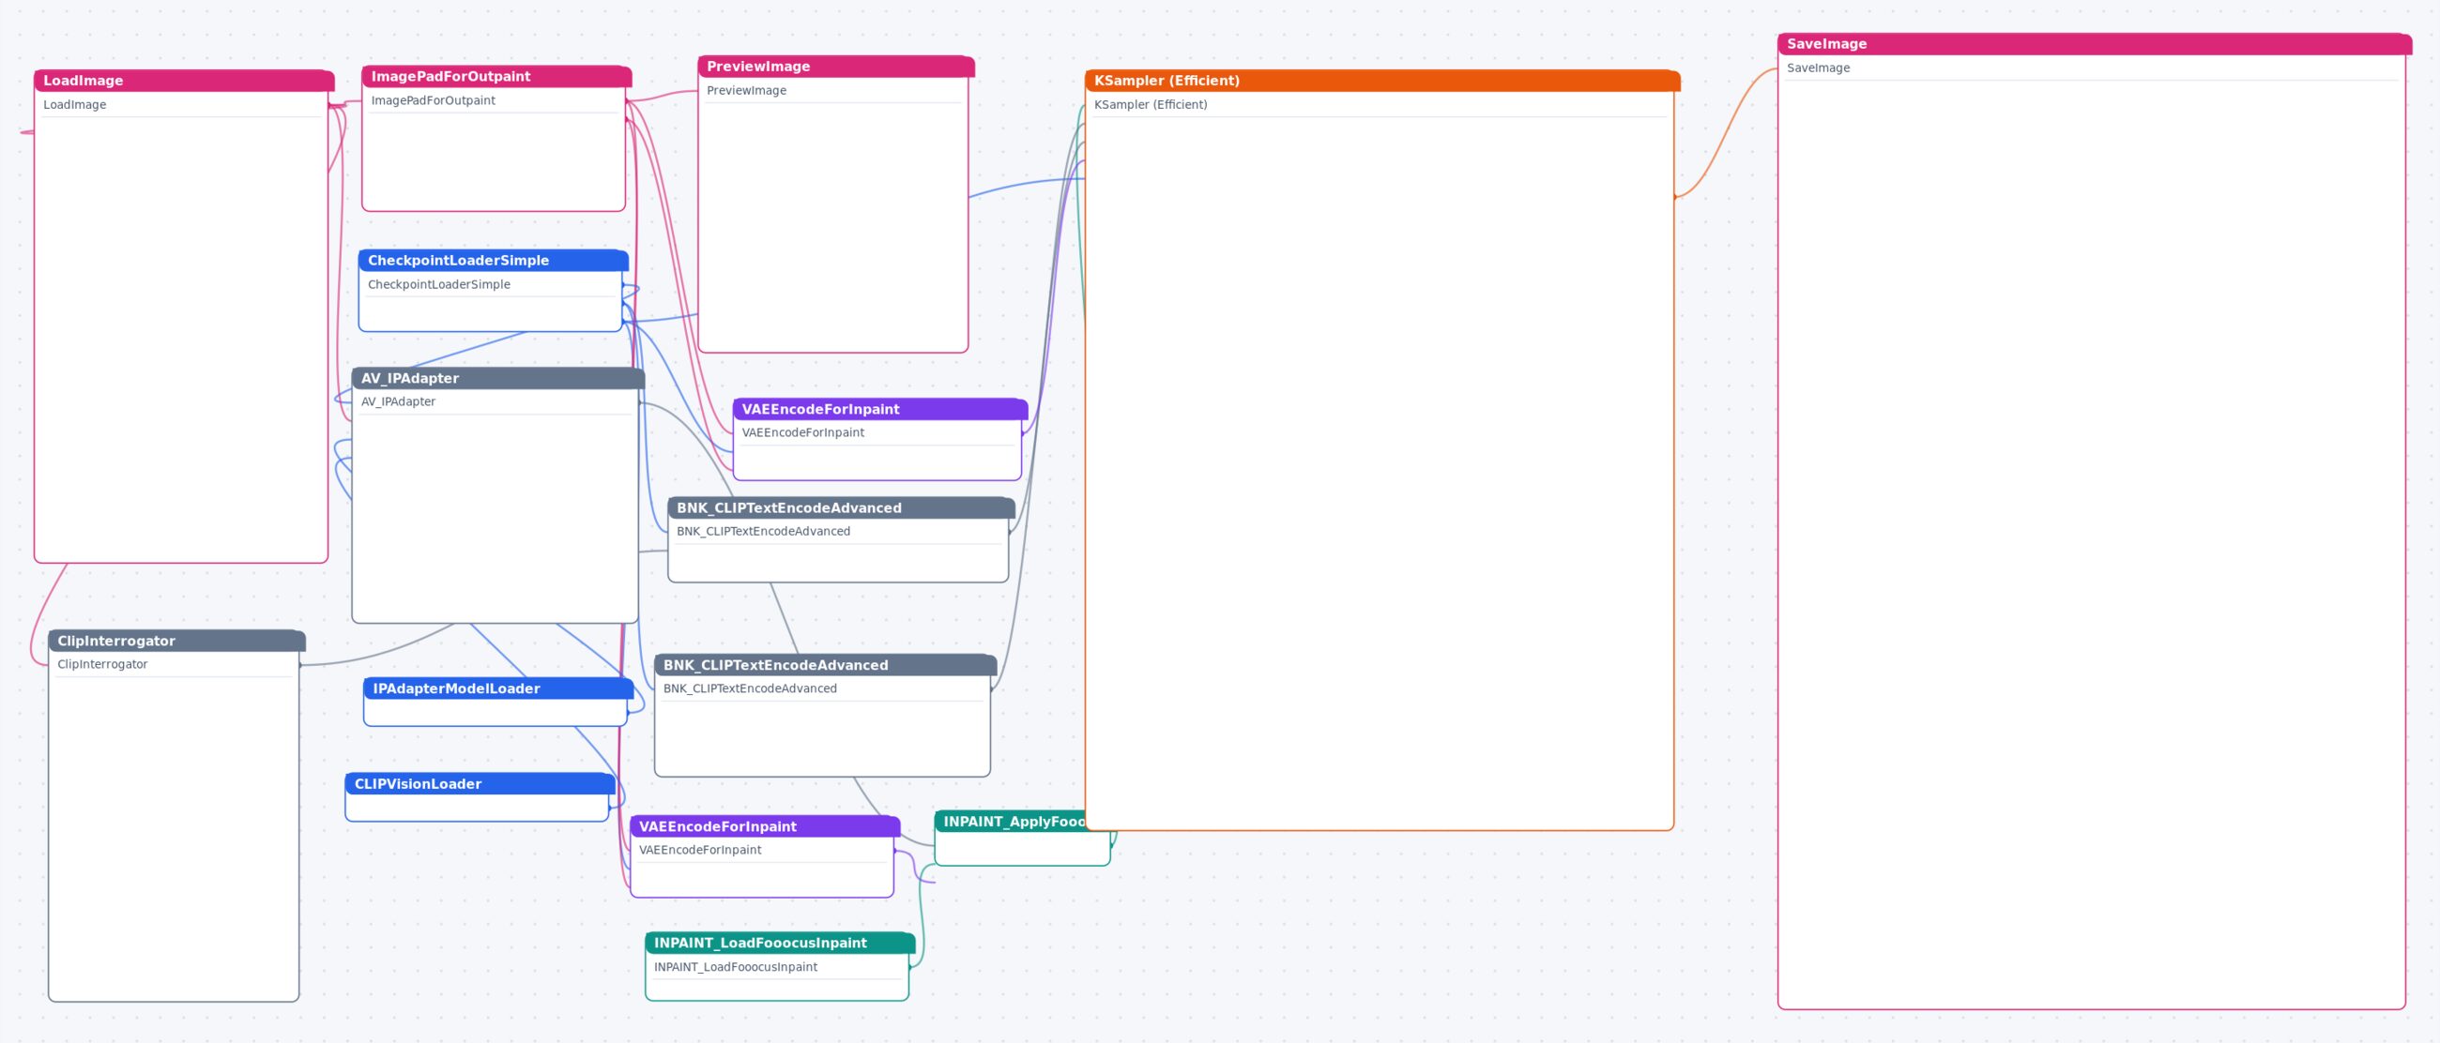Click 'AV_IPAdapter' subtitle text in node body
Screen dimensions: 2440x1043
click(x=398, y=401)
